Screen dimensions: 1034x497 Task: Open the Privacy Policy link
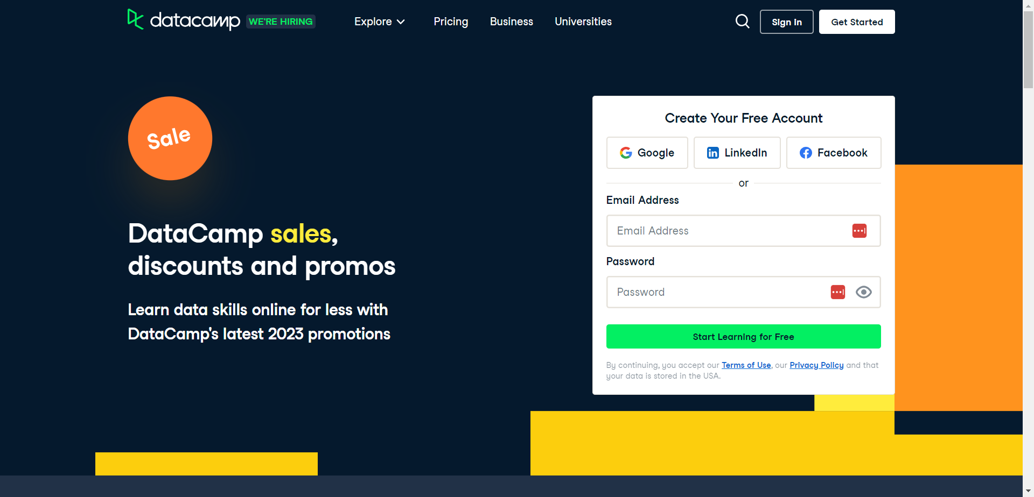(816, 365)
